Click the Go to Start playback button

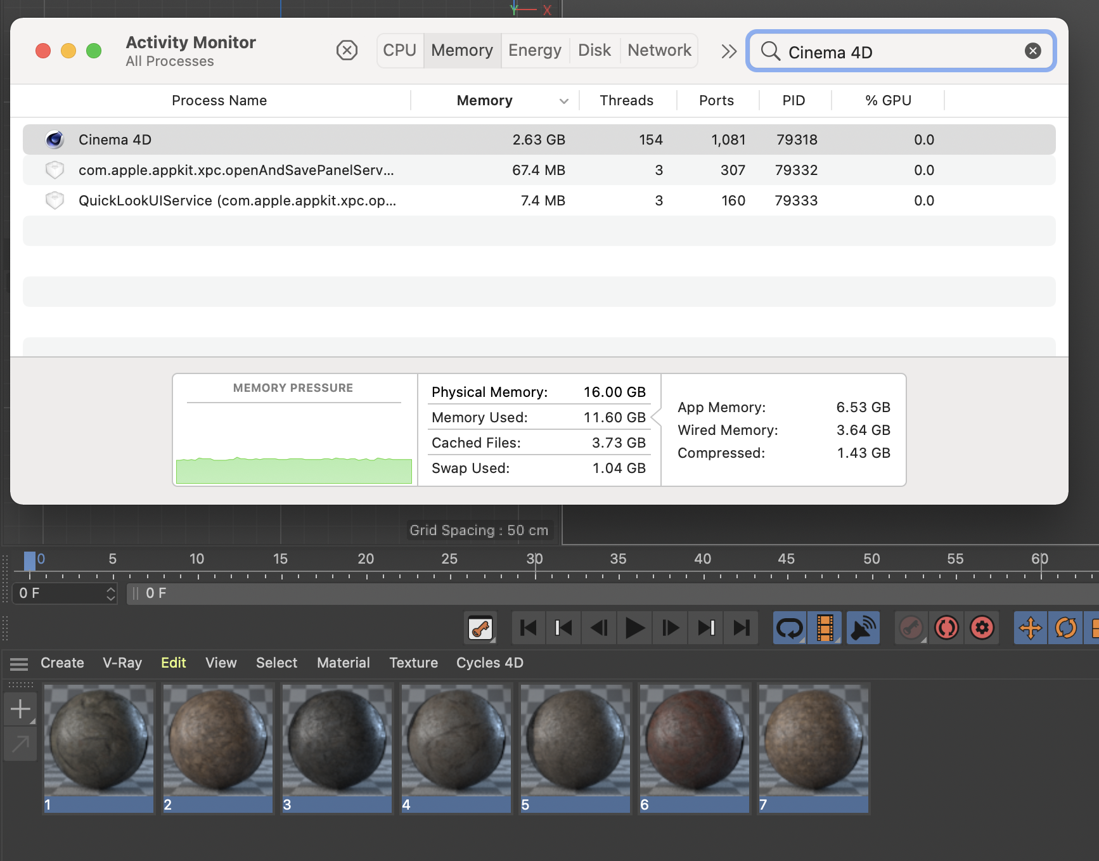(528, 628)
